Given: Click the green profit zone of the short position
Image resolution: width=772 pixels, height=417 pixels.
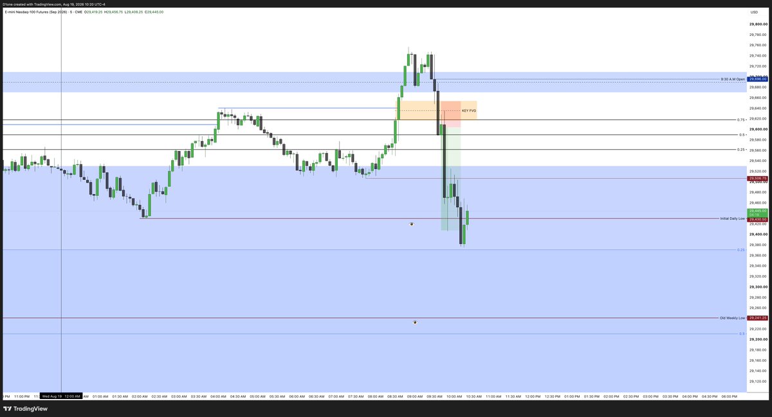Looking at the screenshot, I should [450, 179].
